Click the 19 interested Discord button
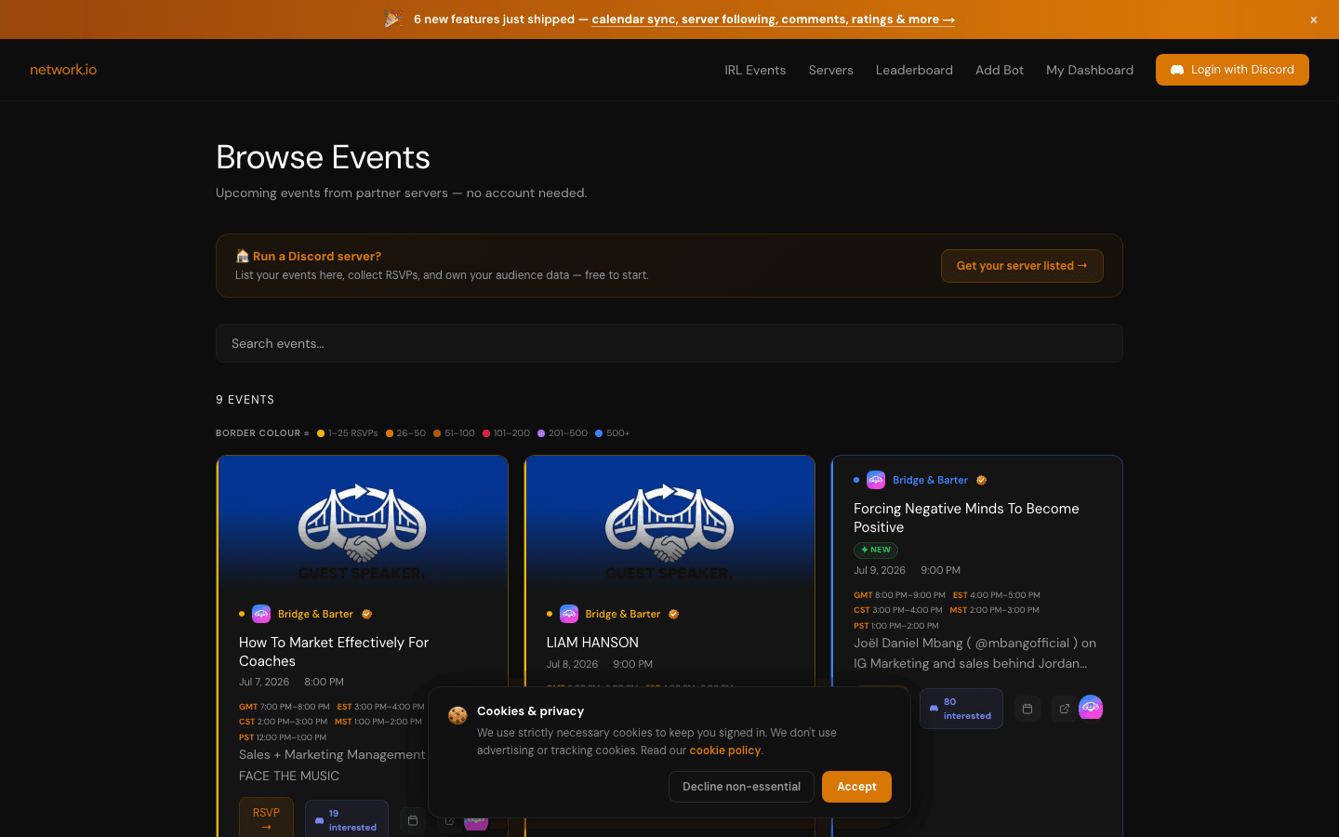 [347, 818]
